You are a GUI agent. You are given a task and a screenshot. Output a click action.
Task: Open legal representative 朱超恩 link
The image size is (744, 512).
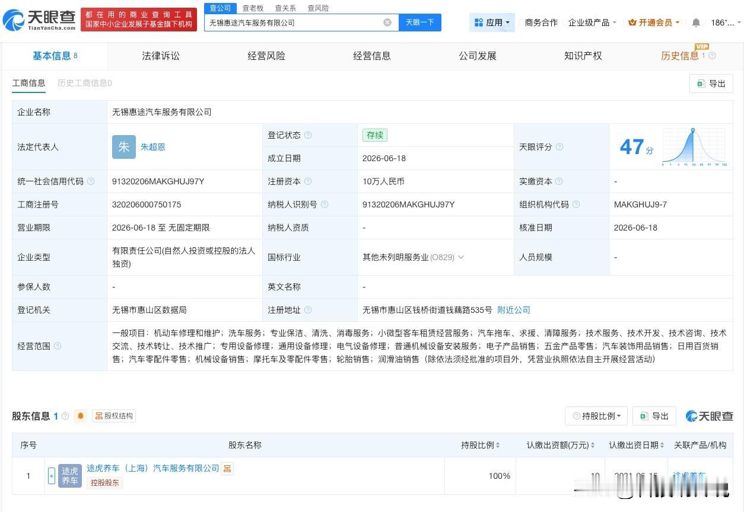pos(153,147)
